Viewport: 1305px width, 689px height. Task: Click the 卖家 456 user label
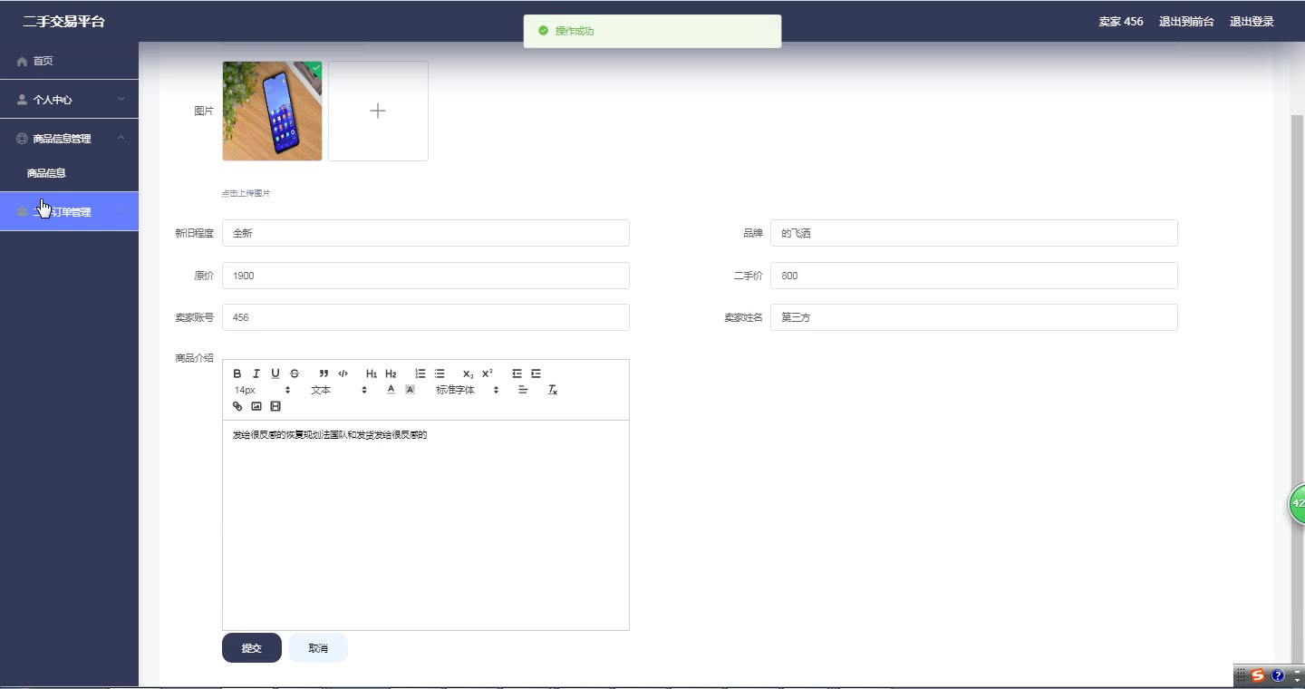1121,22
